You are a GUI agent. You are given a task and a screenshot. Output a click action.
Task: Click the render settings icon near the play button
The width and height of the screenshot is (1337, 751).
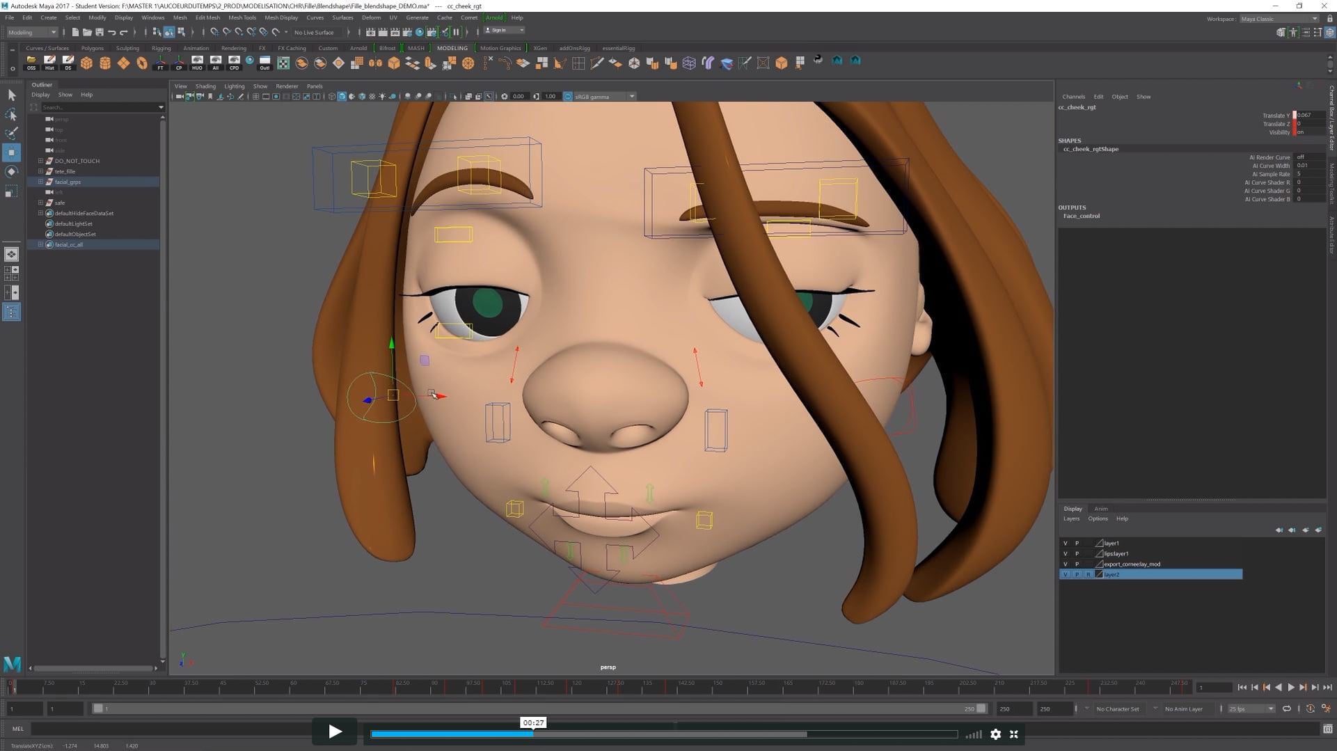click(x=996, y=734)
